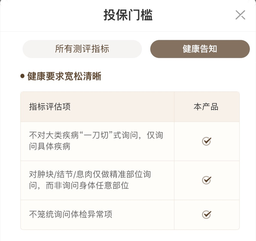
Task: Click checkmark icon for 体检异常项 row
Action: pos(207,214)
